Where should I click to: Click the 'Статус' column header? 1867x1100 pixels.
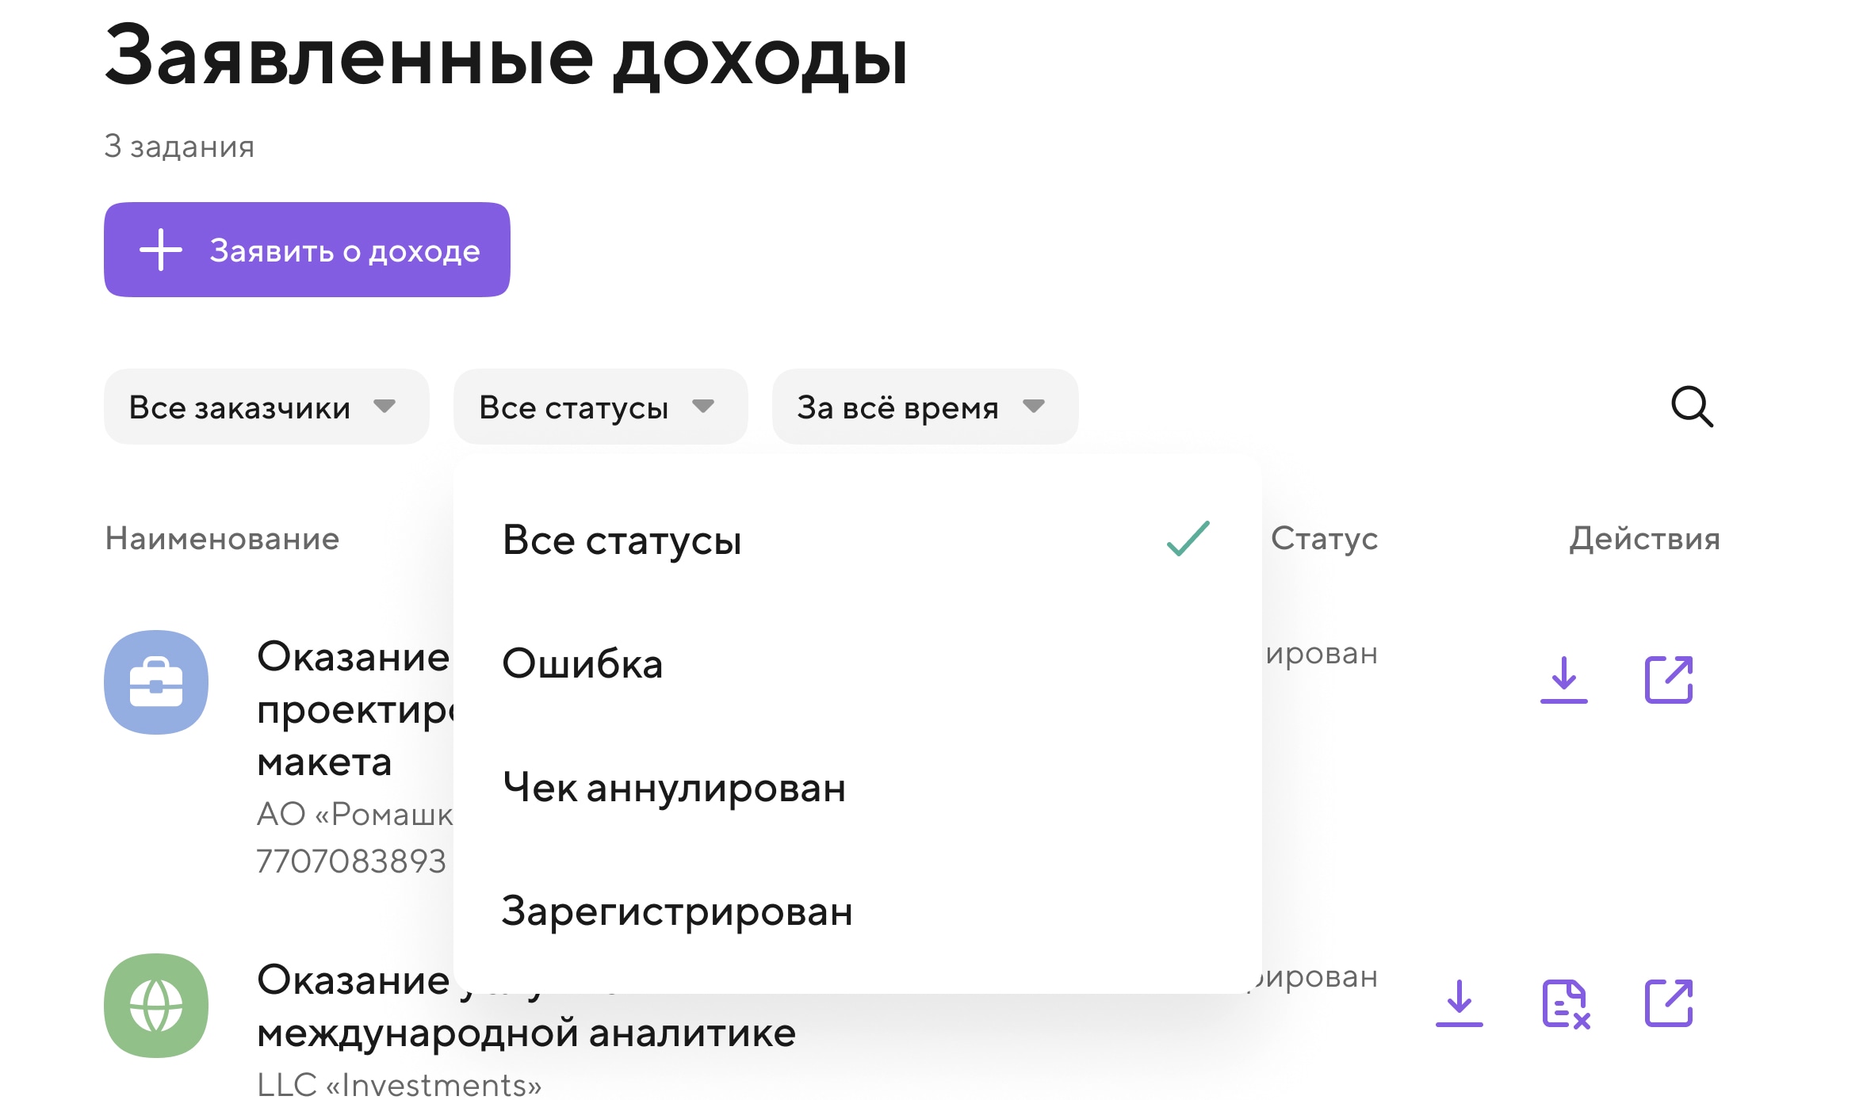1324,538
